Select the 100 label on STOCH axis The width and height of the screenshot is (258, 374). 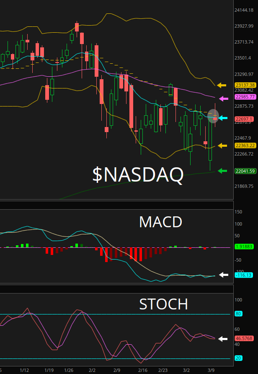238,300
